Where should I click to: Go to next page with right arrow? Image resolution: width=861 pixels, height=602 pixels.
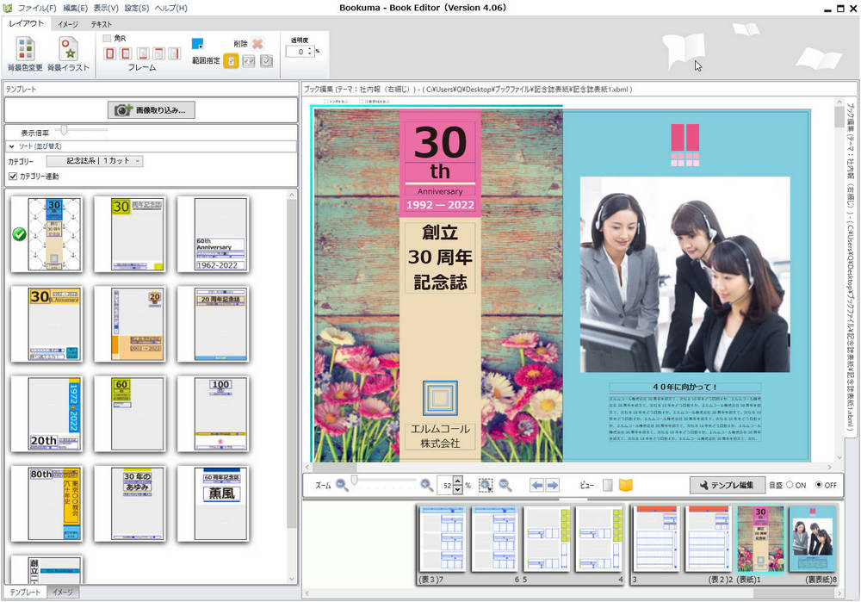coord(552,485)
